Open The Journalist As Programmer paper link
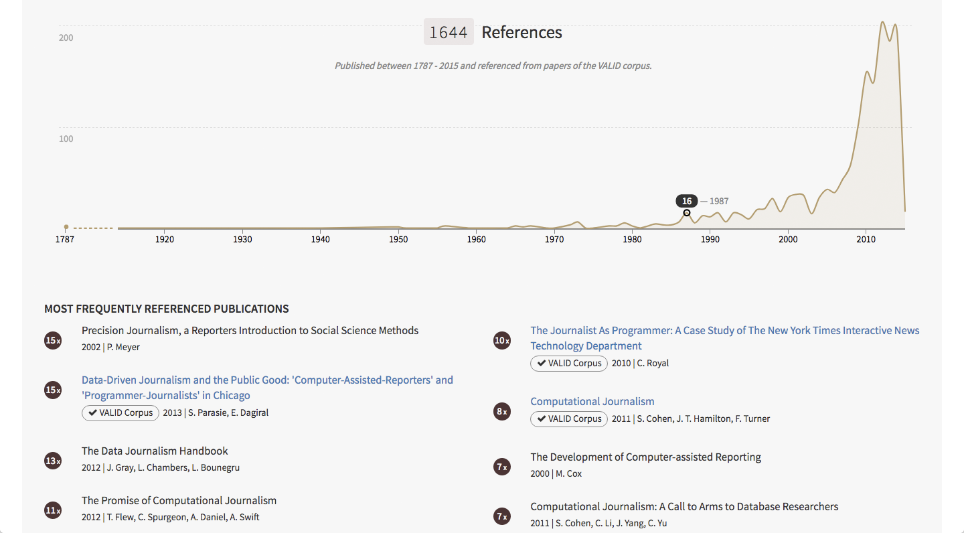 (x=724, y=331)
